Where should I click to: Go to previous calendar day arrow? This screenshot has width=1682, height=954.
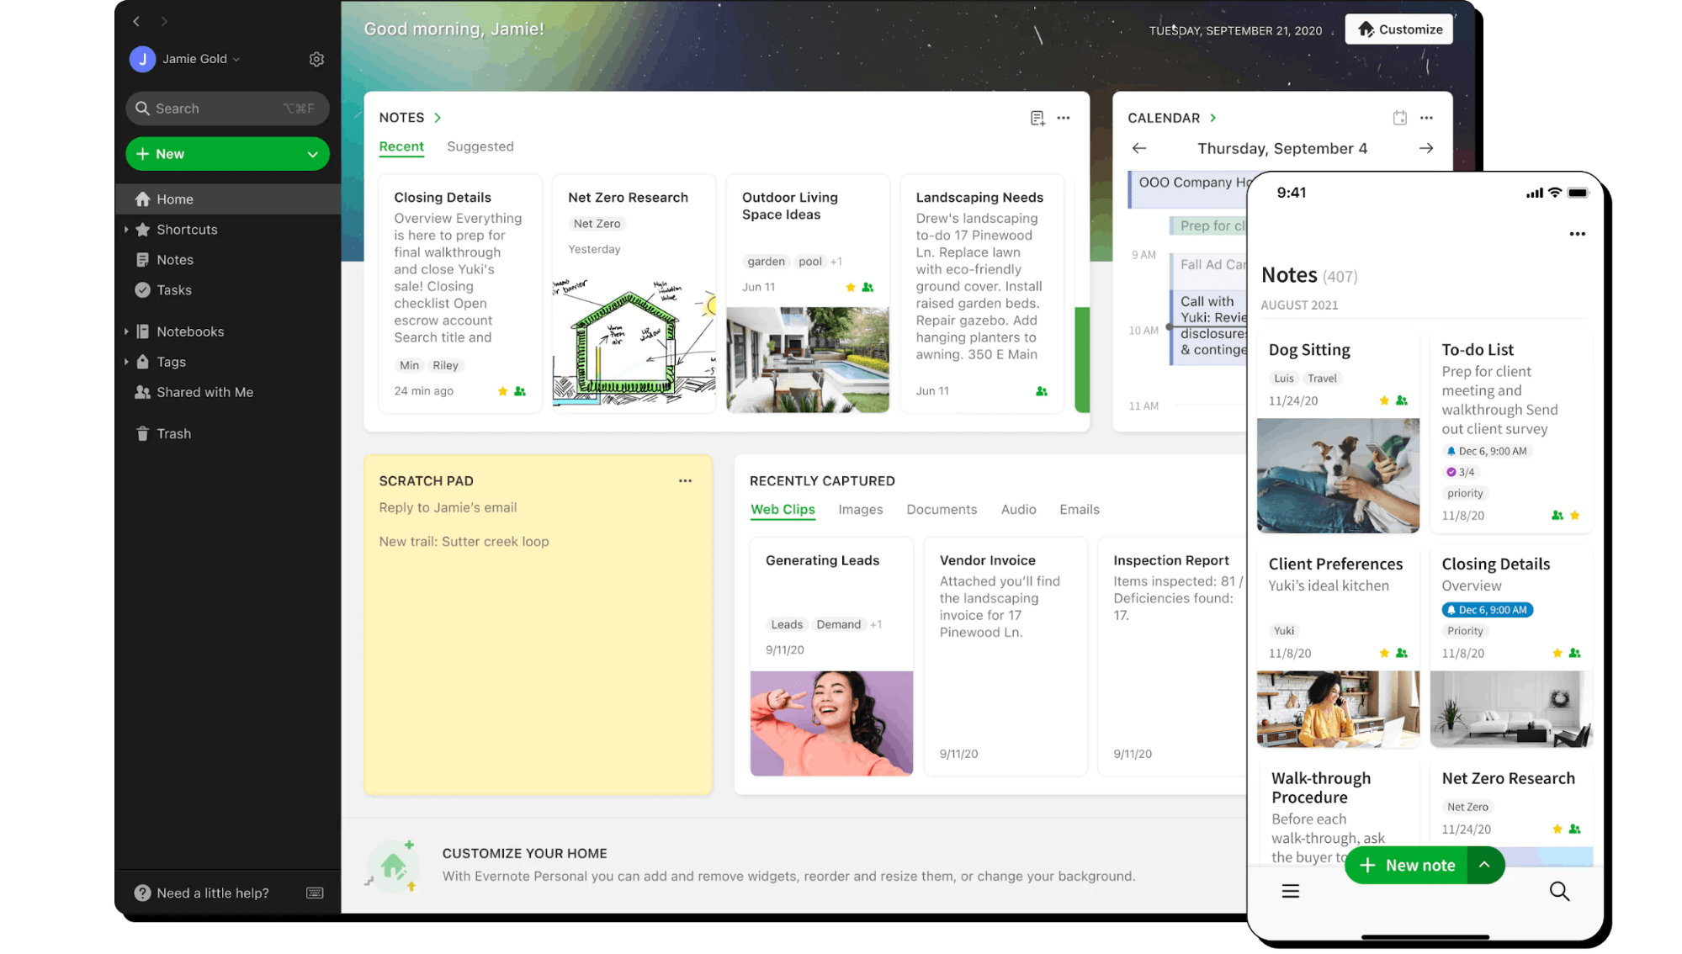(x=1139, y=148)
